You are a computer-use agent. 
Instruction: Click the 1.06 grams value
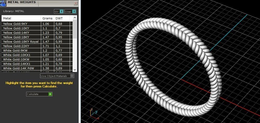point(46,24)
